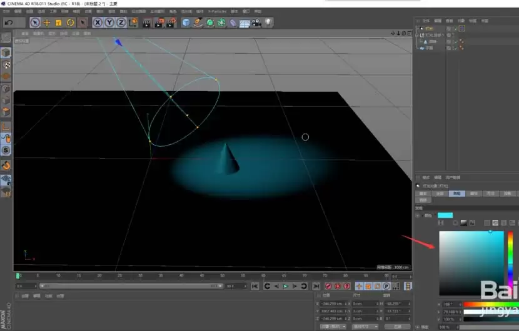Switch to the highlighted light attribute tab
The image size is (519, 331).
pyautogui.click(x=456, y=194)
